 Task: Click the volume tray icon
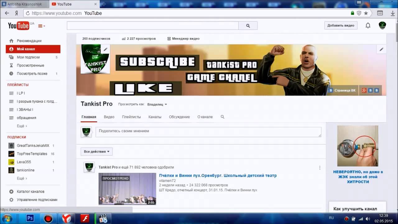point(368,219)
